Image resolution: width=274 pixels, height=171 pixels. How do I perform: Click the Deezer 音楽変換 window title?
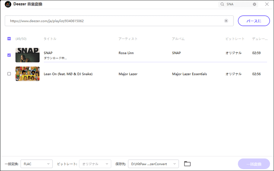[28, 4]
